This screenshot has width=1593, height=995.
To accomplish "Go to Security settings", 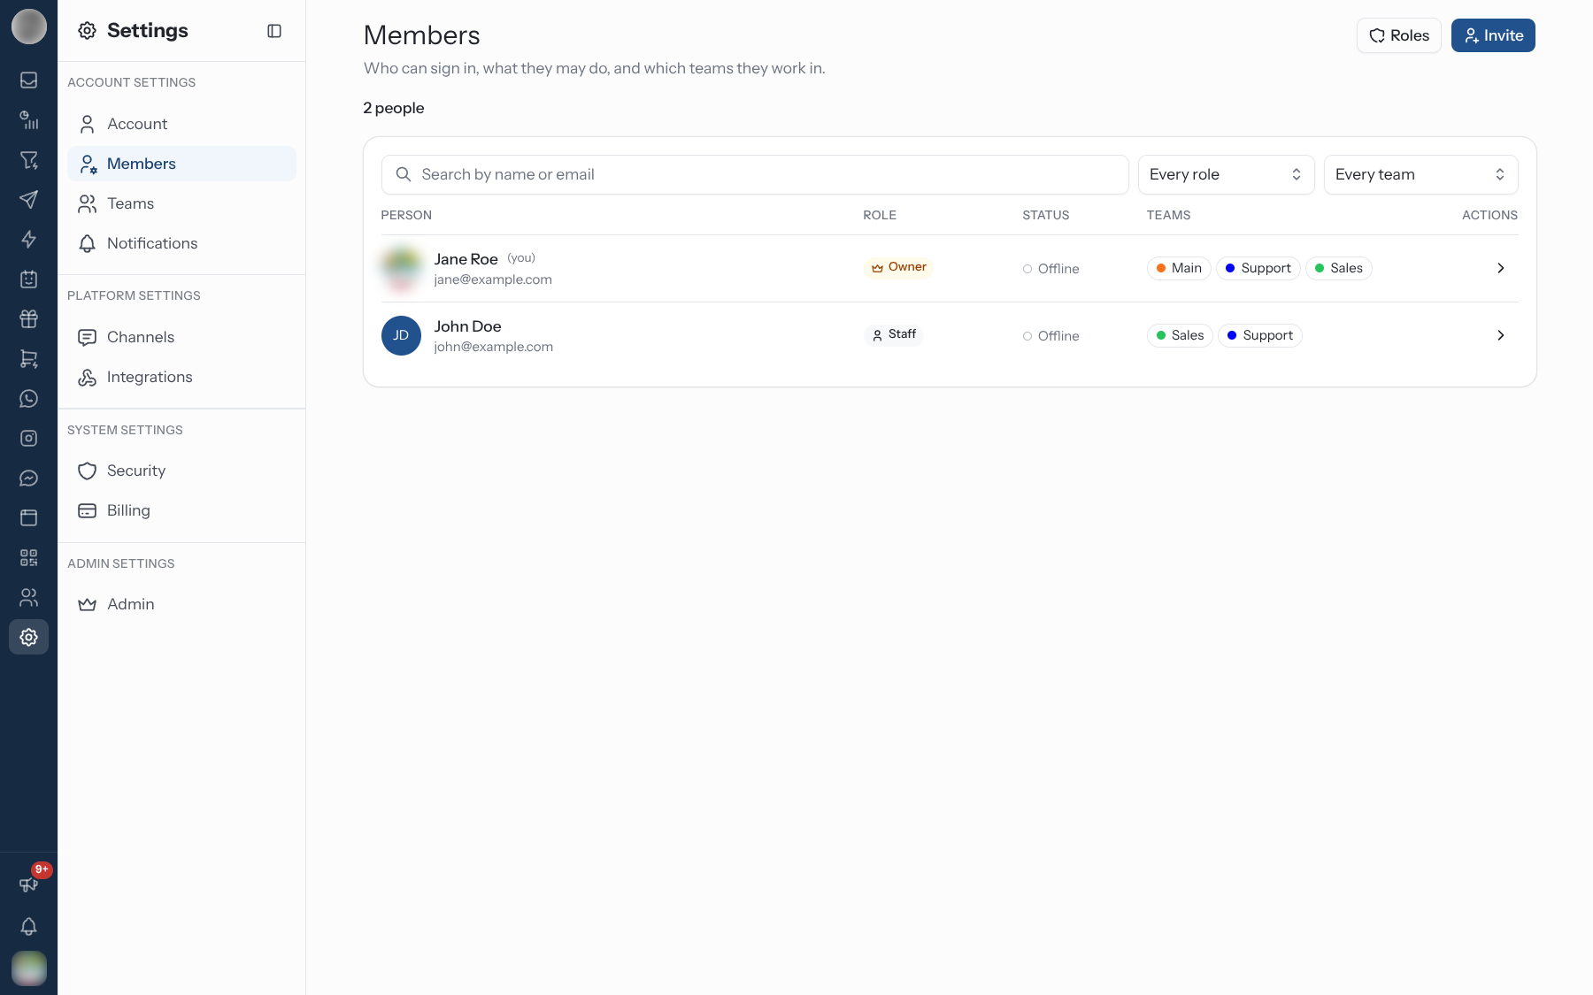I will point(181,471).
